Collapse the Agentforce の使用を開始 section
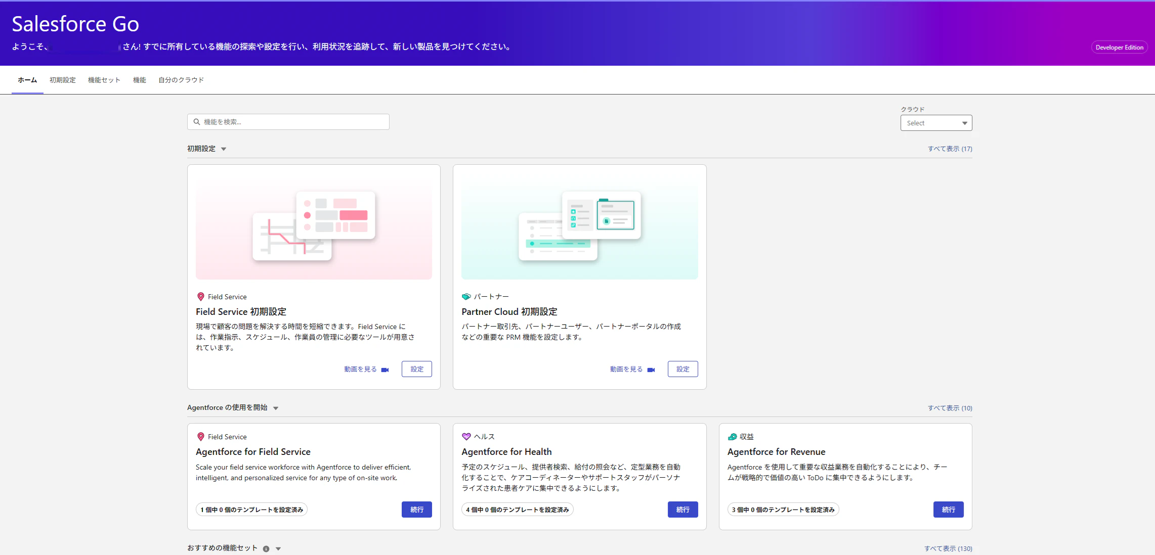Image resolution: width=1155 pixels, height=555 pixels. pos(276,408)
